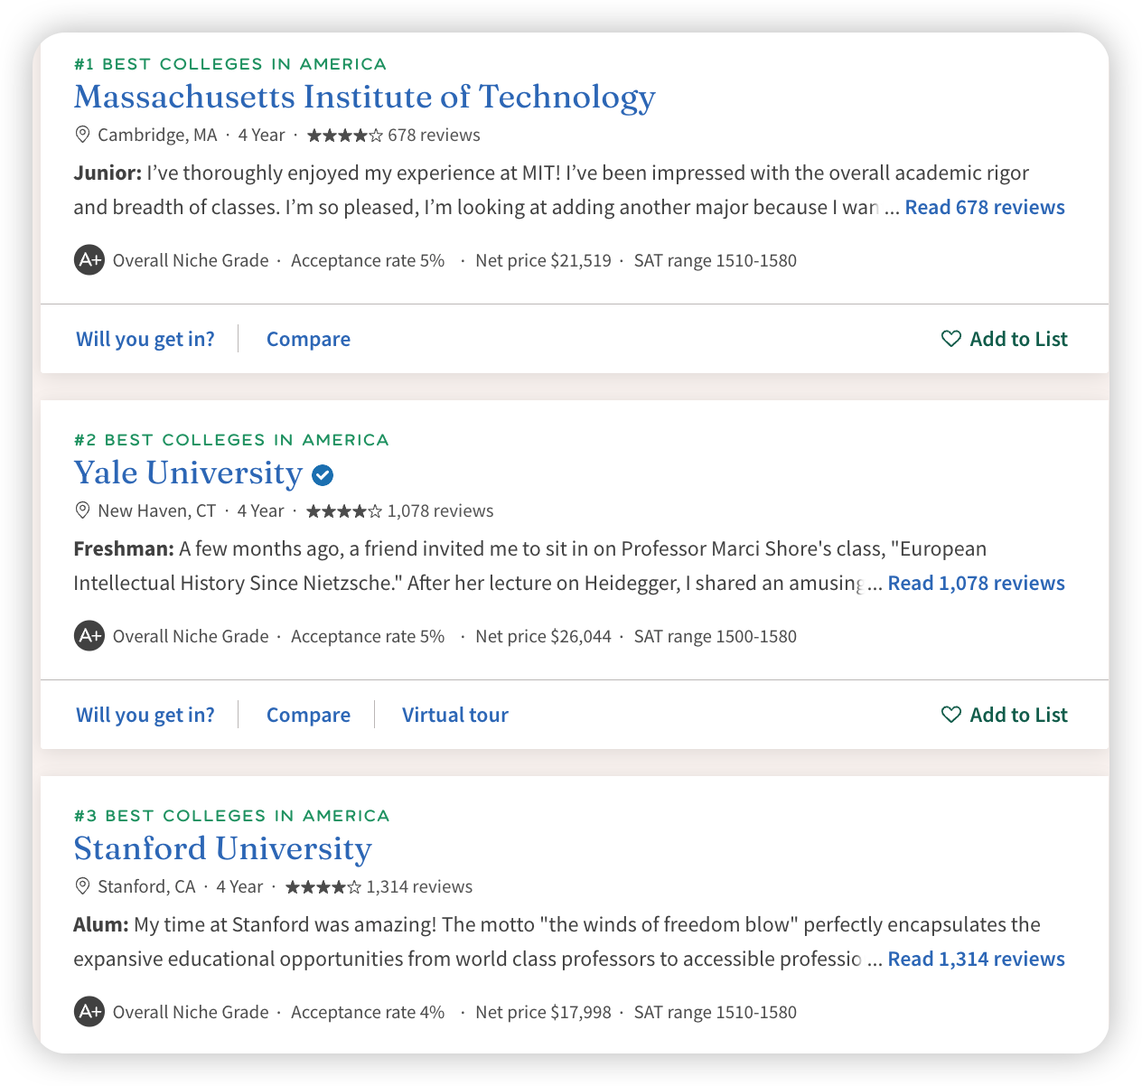The image size is (1142, 1086).
Task: Click the heart icon on MIT's card
Action: pos(950,339)
